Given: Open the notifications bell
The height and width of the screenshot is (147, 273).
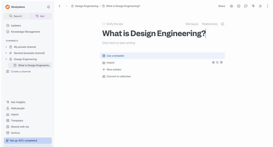Looking at the screenshot, I should click(x=49, y=7).
